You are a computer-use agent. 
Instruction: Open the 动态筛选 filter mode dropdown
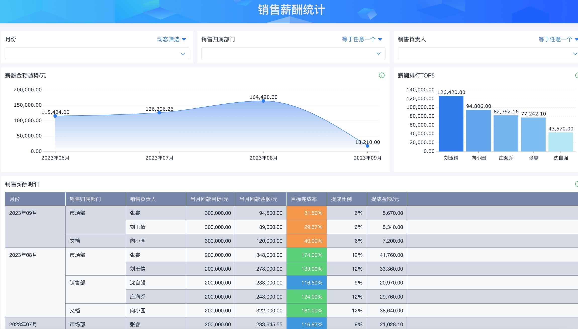point(171,39)
